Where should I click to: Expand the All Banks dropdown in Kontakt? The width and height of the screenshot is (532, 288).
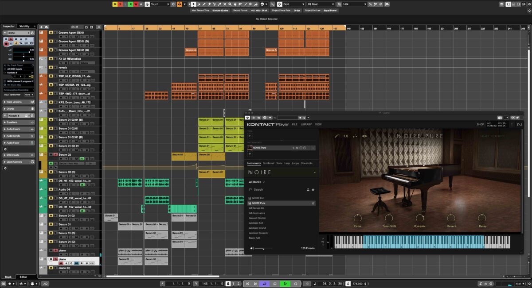(x=257, y=182)
